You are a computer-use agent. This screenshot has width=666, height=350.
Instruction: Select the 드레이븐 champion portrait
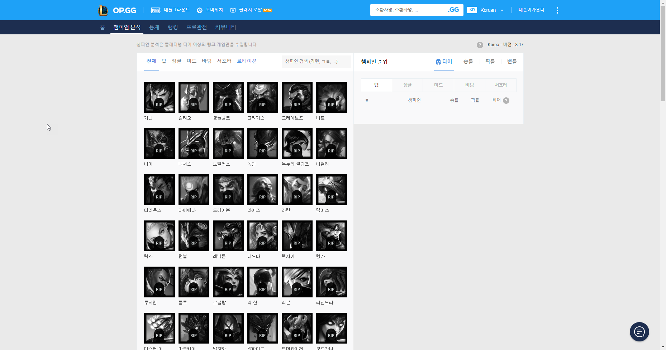(228, 190)
